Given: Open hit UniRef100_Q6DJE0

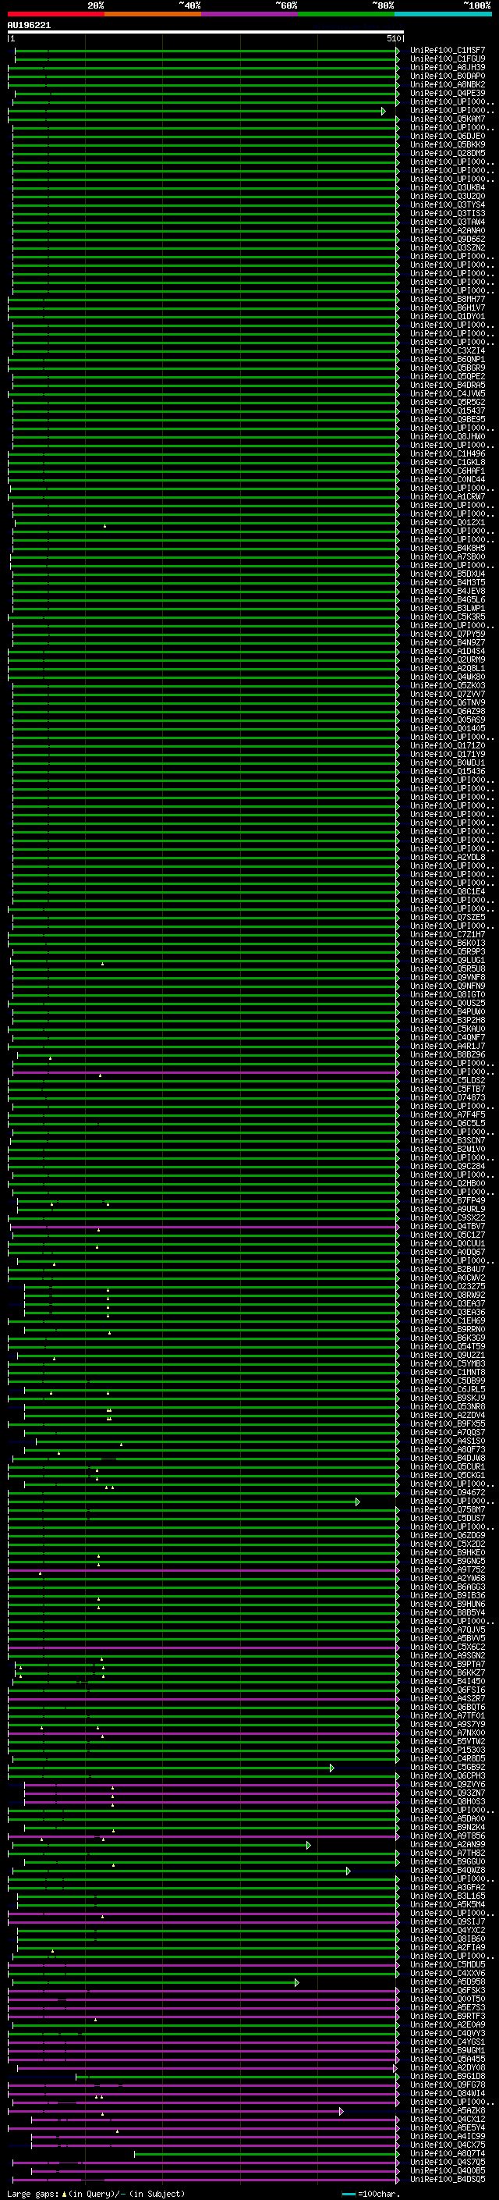Looking at the screenshot, I should 448,137.
